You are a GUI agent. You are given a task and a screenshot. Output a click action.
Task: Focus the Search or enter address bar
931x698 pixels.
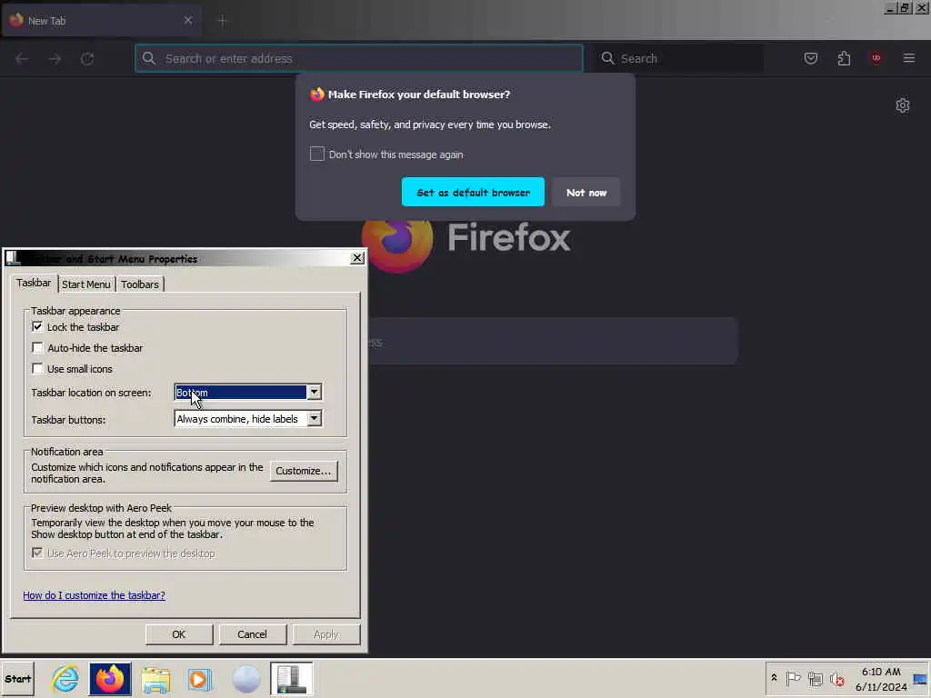[359, 58]
